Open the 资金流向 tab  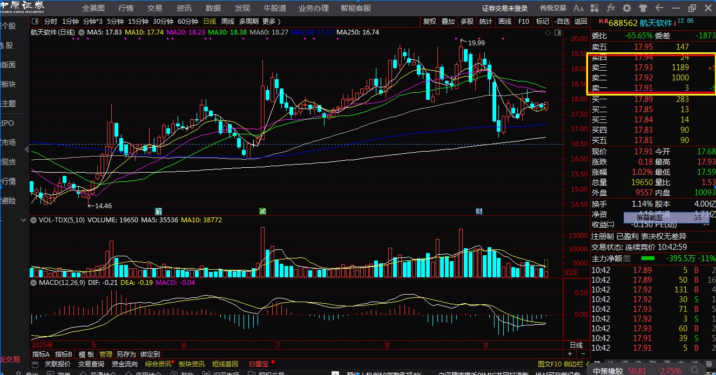click(125, 364)
